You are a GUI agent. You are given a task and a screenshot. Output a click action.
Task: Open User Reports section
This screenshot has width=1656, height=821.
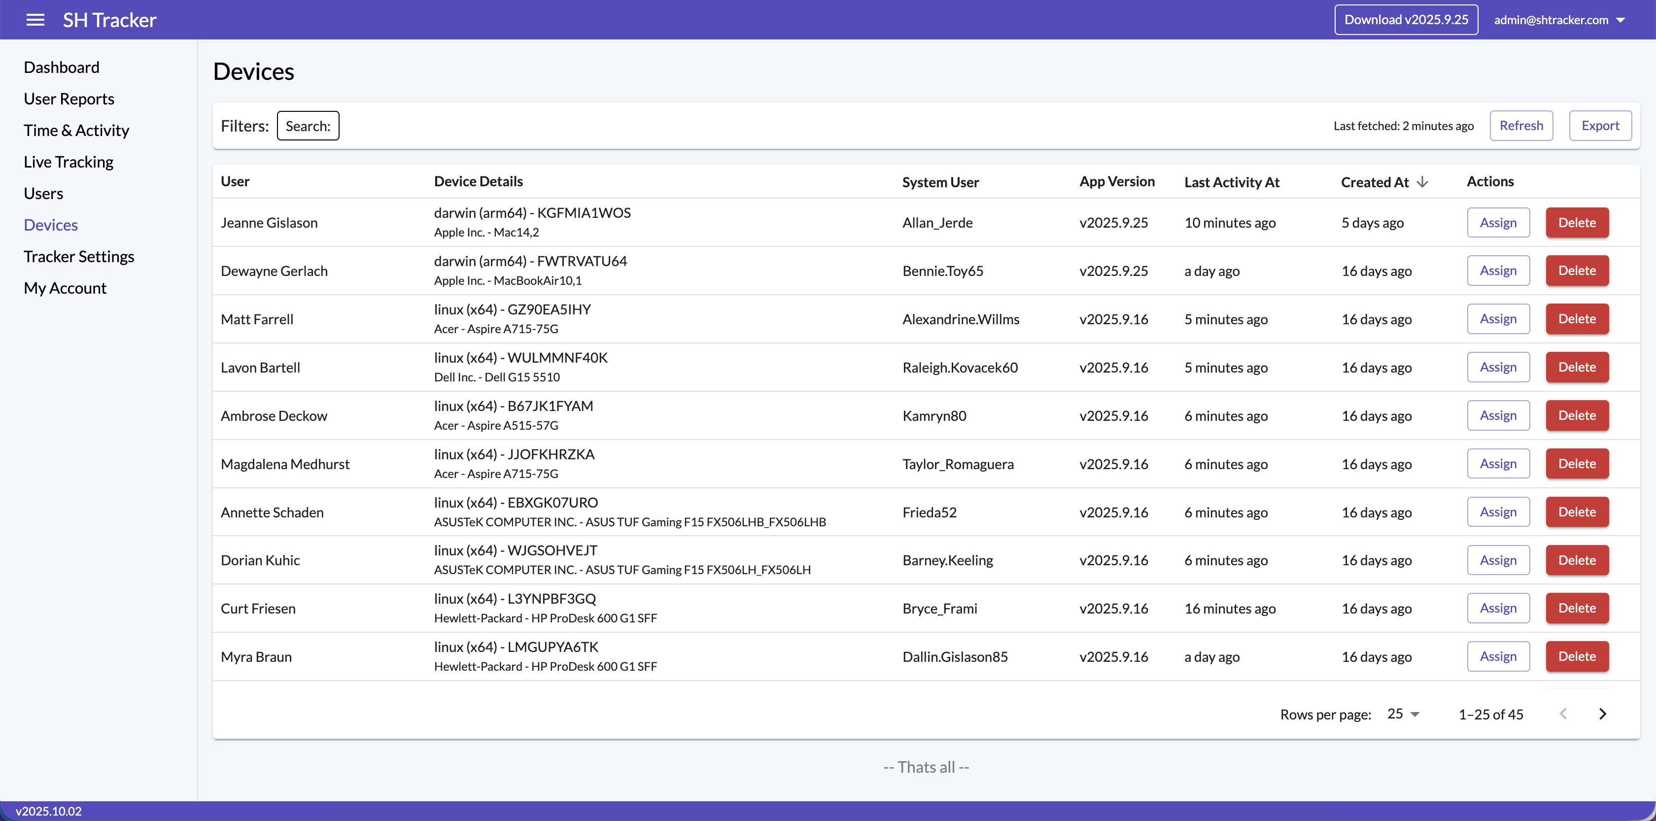[x=69, y=99]
